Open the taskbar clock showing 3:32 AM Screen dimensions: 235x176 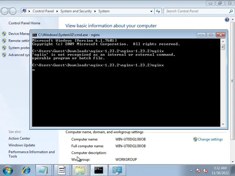[x=220, y=170]
